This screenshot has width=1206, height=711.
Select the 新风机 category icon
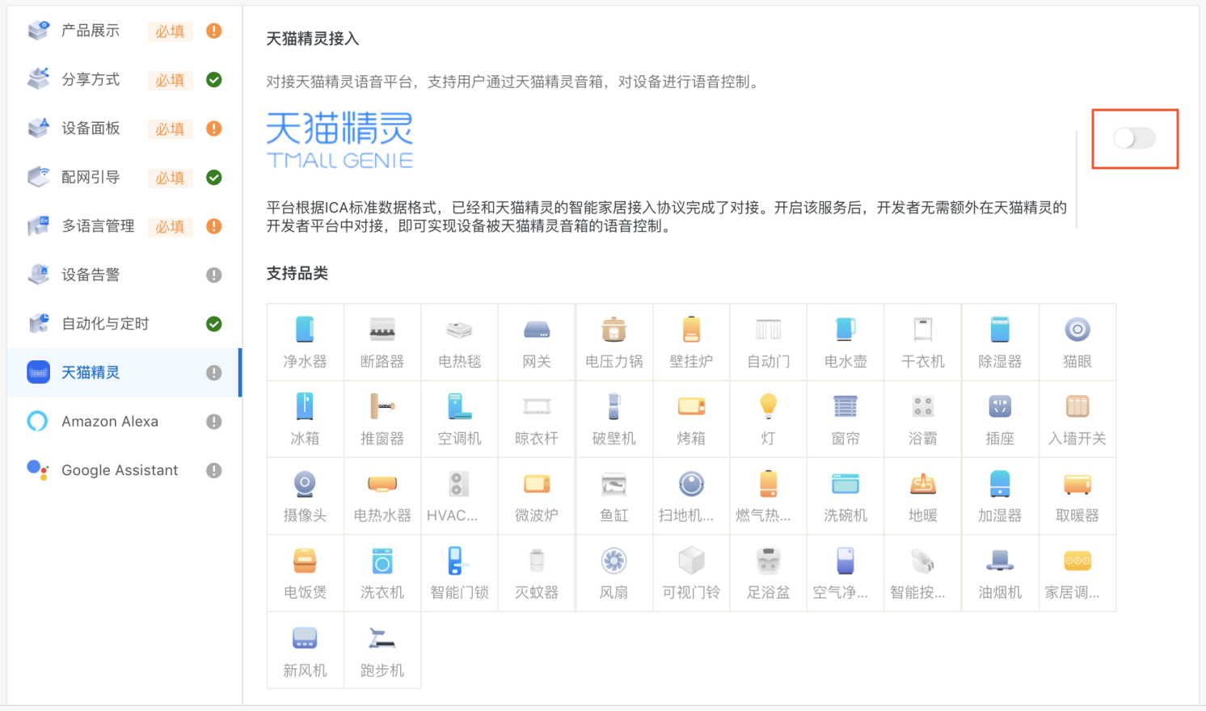click(x=305, y=638)
